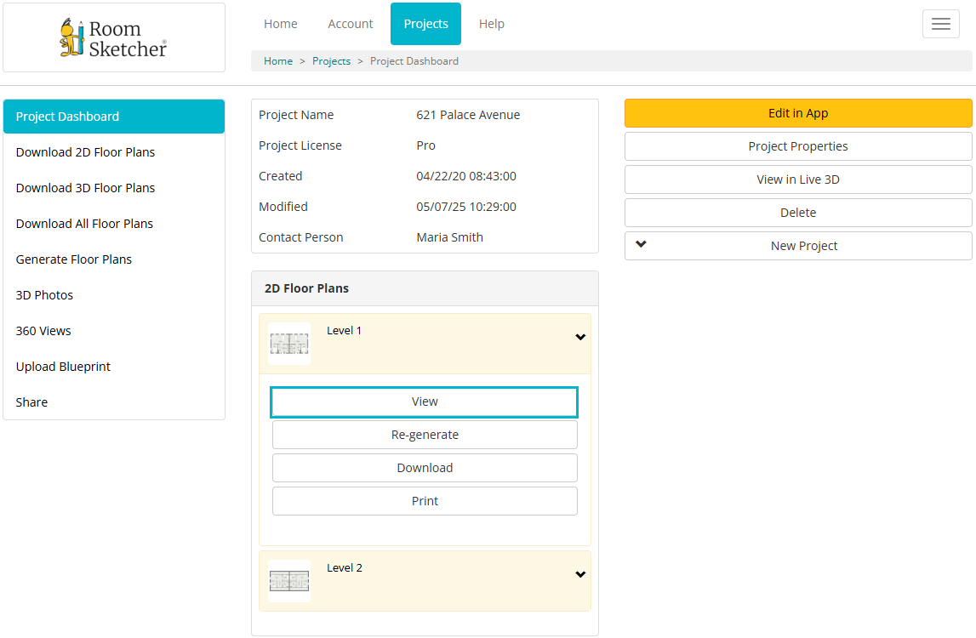Click the contact person Maria Smith
Screen dimensions: 976x638
pyautogui.click(x=449, y=237)
